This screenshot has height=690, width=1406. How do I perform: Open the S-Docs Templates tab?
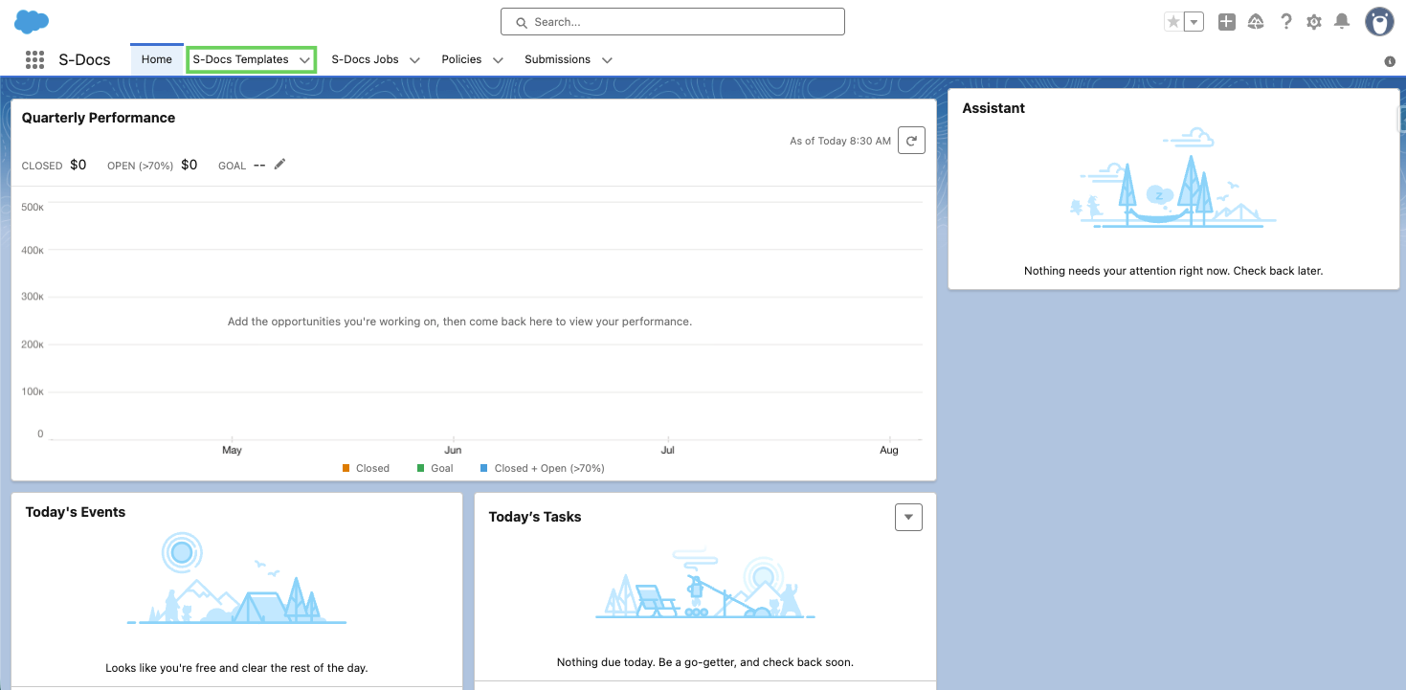(241, 59)
